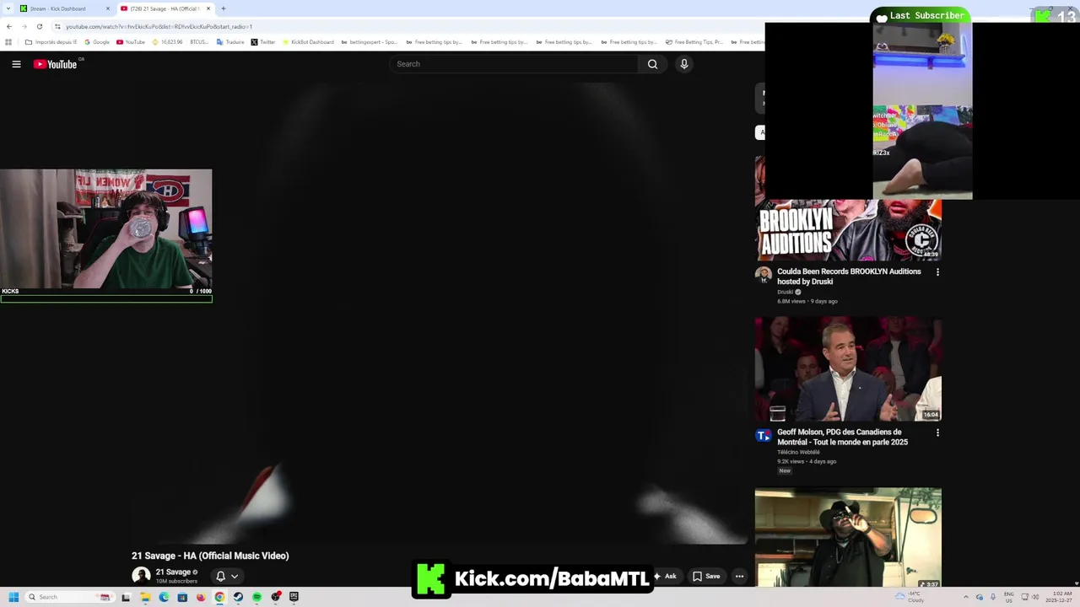Viewport: 1080px width, 607px height.
Task: Open the Chrome apps grid shortcut
Action: [8, 42]
